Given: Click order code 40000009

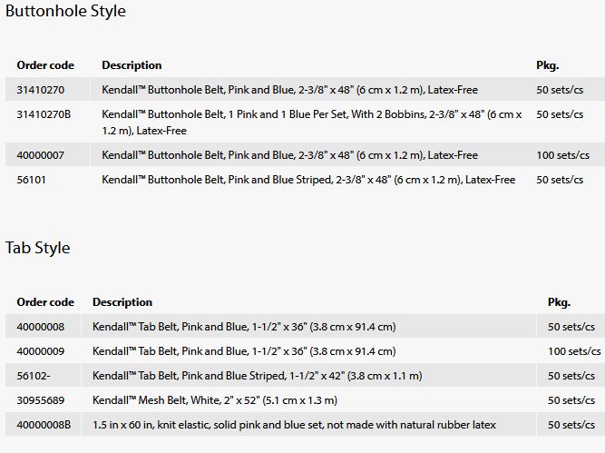Looking at the screenshot, I should (41, 350).
